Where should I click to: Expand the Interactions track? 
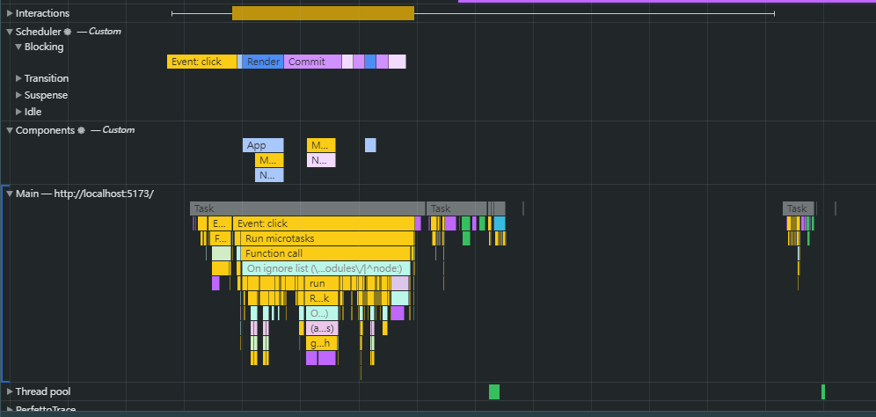coord(10,13)
